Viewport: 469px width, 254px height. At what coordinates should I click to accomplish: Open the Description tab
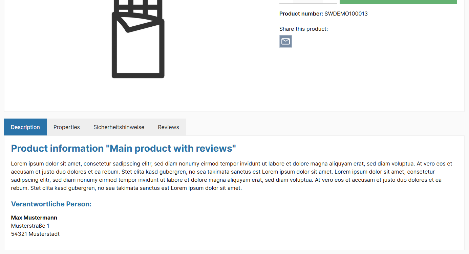click(x=25, y=127)
